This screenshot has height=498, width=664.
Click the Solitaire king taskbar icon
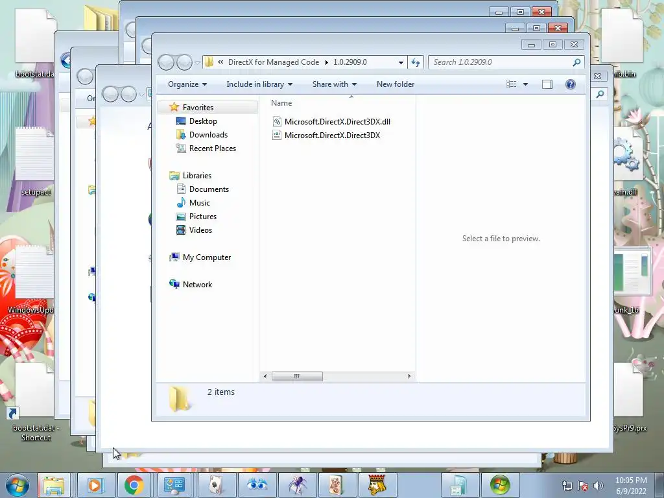click(x=378, y=485)
